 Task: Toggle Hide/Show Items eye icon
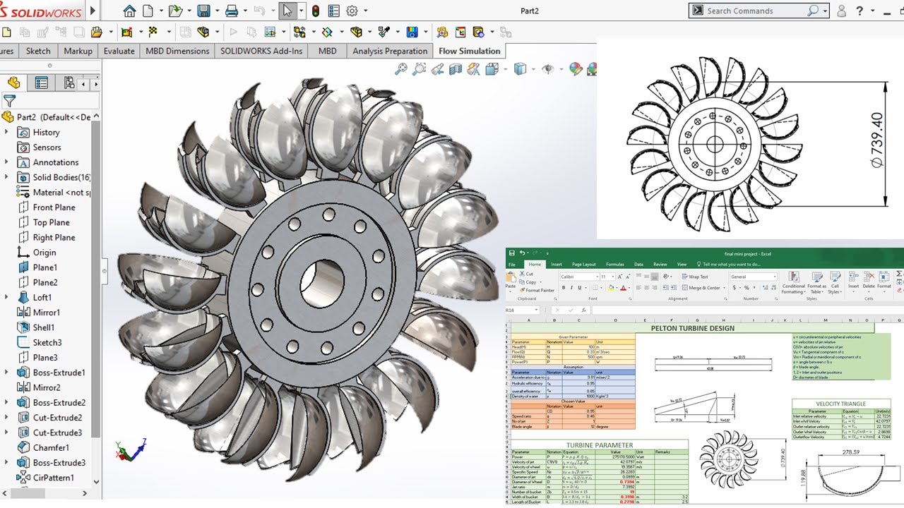pos(547,69)
